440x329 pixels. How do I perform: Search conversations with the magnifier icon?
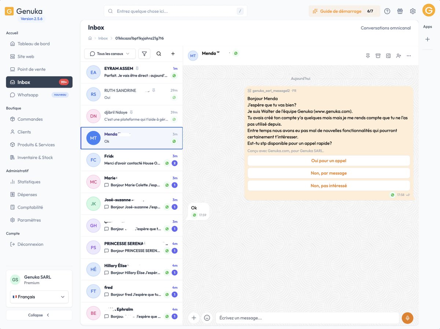159,54
